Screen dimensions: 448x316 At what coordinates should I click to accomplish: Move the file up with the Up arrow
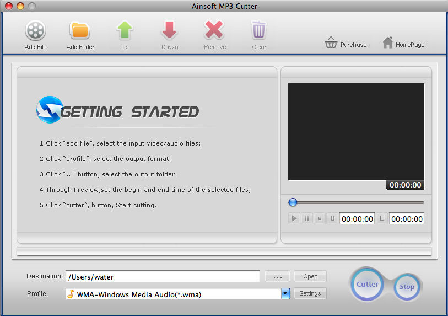tap(125, 30)
